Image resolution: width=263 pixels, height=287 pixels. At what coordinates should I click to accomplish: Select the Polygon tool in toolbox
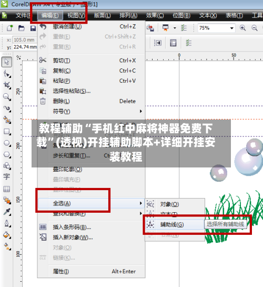[x=7, y=154]
